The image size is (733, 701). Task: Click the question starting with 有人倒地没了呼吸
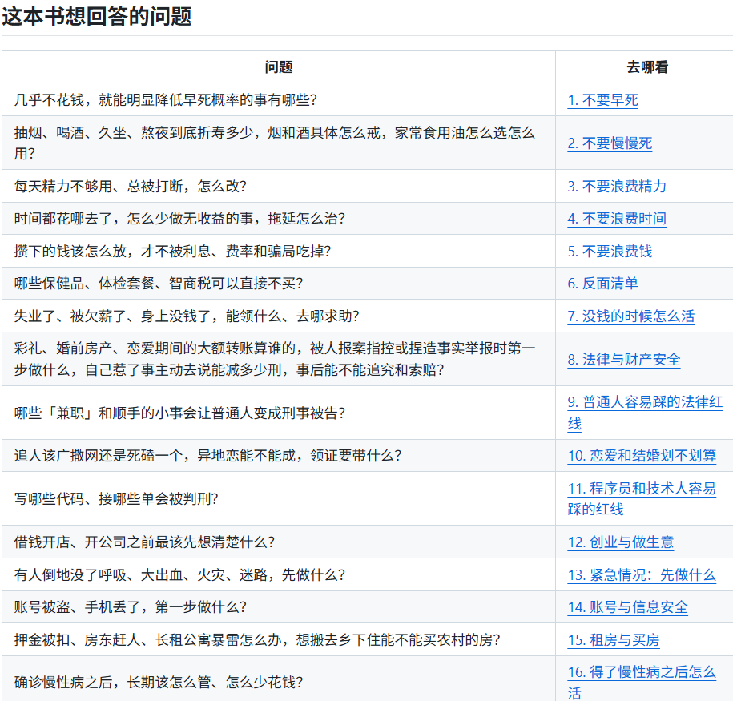[x=180, y=575]
